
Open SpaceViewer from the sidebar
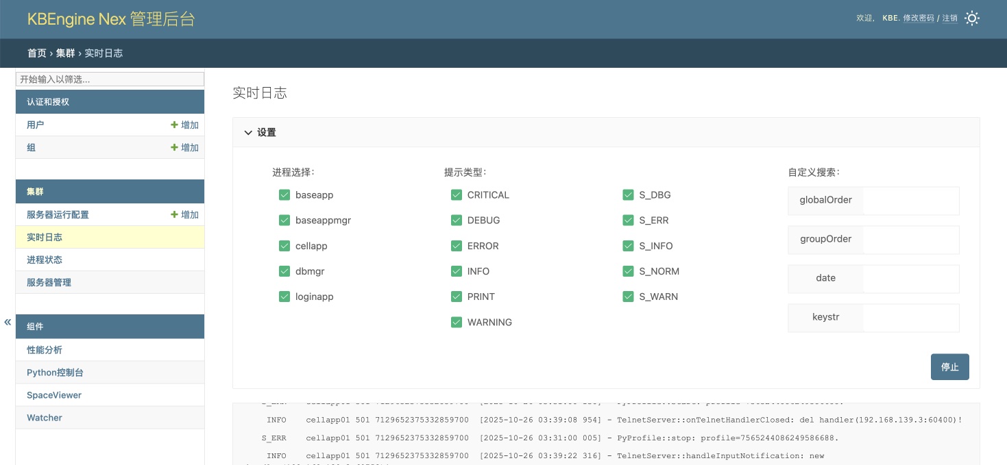(54, 395)
